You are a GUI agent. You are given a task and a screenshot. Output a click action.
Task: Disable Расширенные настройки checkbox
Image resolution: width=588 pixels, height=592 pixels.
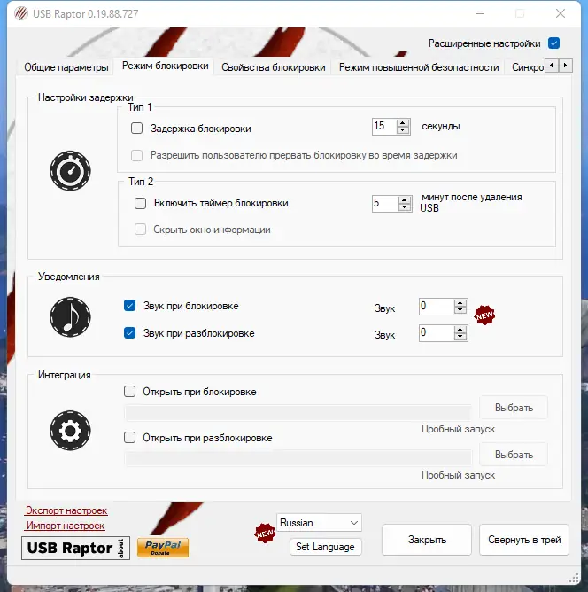[553, 43]
